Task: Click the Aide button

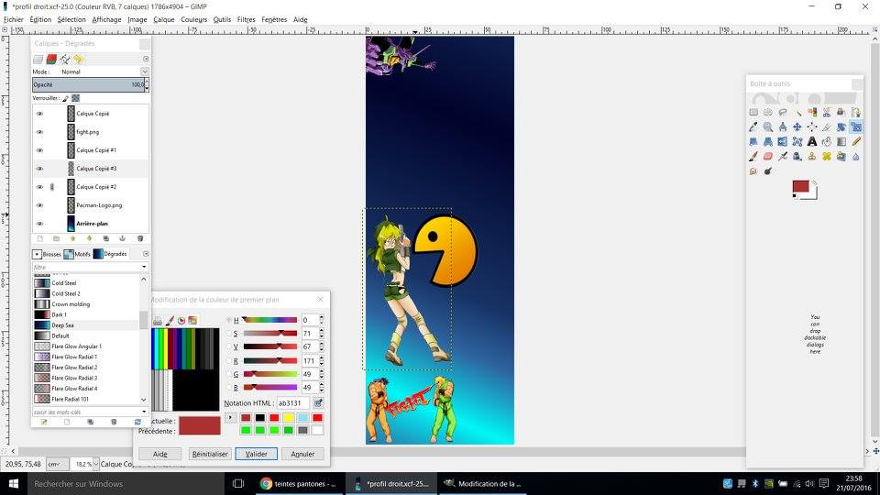Action: 159,454
